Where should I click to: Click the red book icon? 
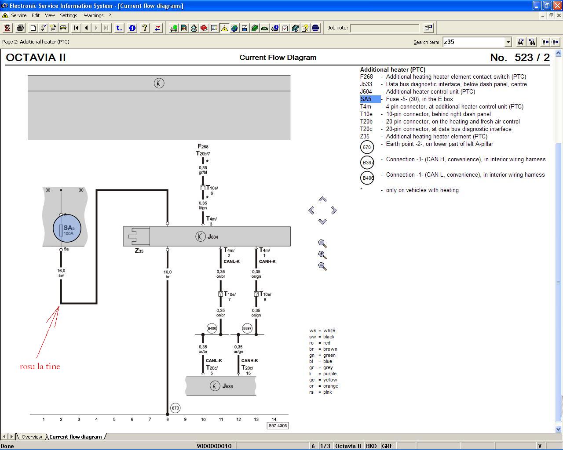coord(204,28)
